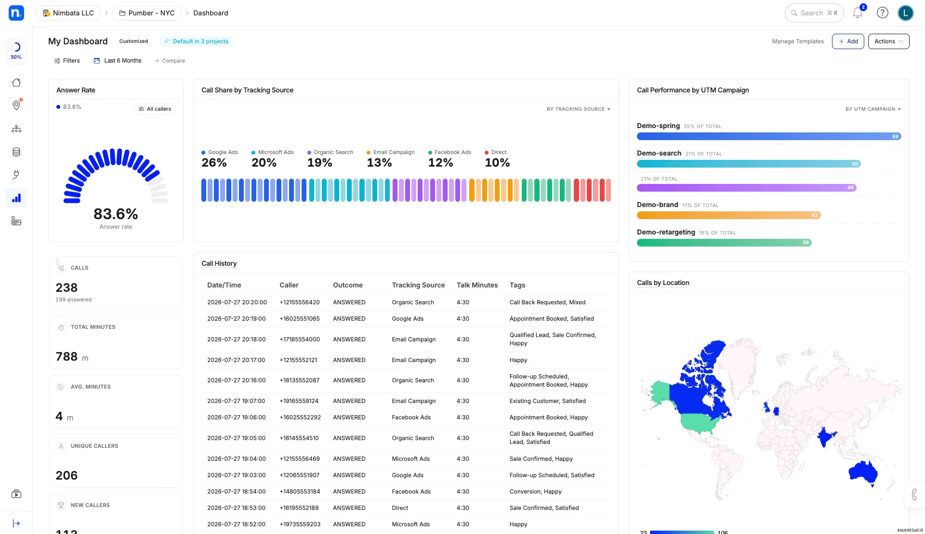Image resolution: width=925 pixels, height=534 pixels.
Task: Open the location pin sidebar icon
Action: tap(16, 105)
